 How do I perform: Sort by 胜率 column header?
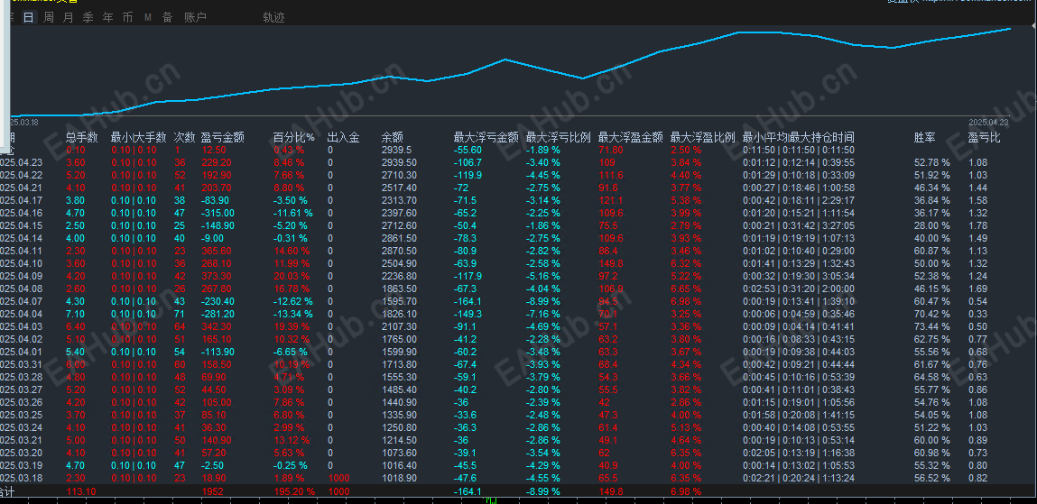(924, 137)
